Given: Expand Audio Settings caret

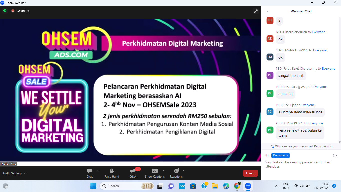Looking at the screenshot, I should (25, 173).
